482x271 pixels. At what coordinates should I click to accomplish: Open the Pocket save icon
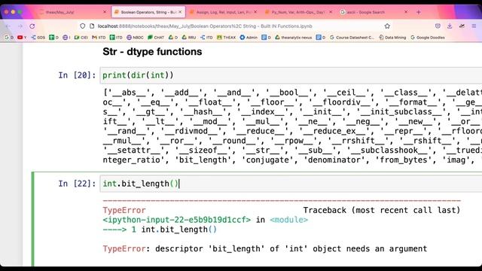click(438, 26)
